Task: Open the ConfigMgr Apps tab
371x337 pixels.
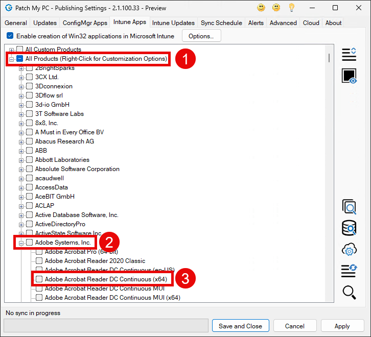Action: [x=85, y=23]
